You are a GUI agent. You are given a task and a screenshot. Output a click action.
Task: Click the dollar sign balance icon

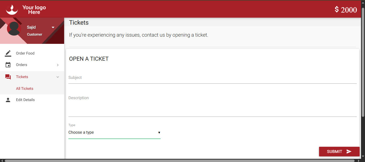tap(337, 10)
